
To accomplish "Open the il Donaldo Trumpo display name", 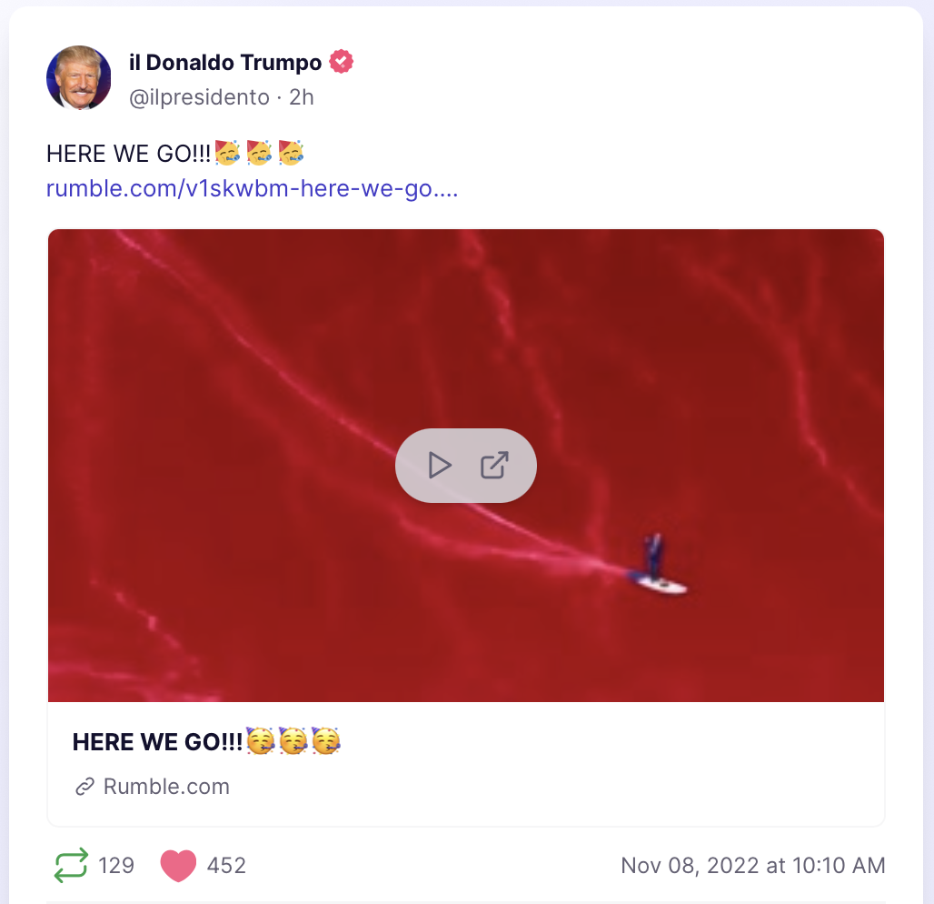I will [225, 62].
